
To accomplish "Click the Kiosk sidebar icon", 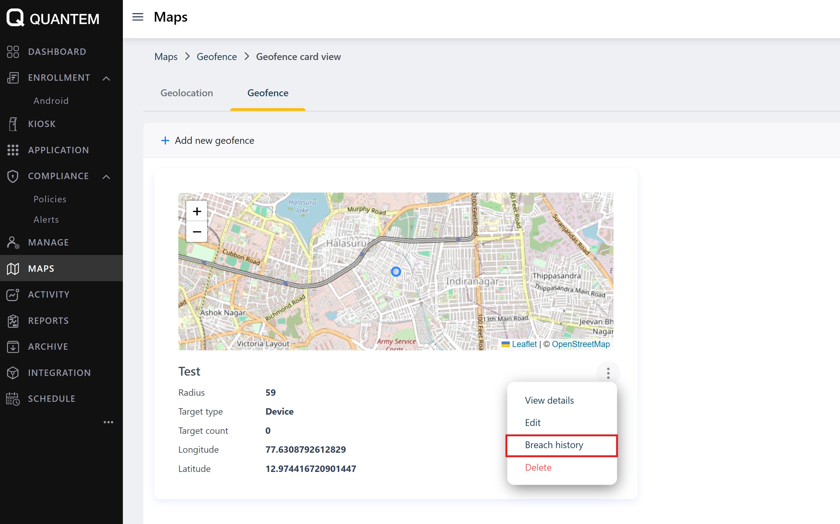I will tap(13, 124).
